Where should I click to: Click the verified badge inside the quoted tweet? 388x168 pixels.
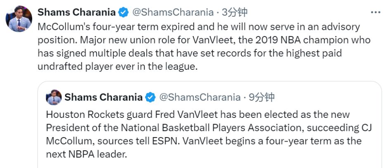[x=150, y=97]
